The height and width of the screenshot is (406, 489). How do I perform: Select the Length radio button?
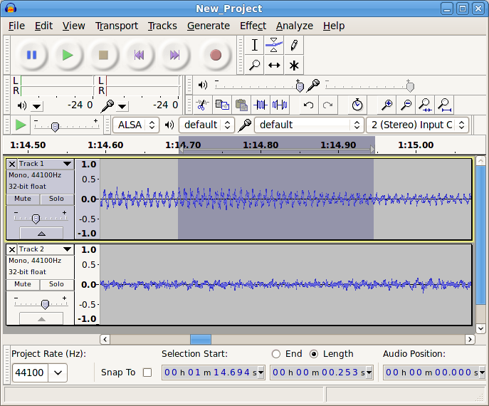[314, 354]
